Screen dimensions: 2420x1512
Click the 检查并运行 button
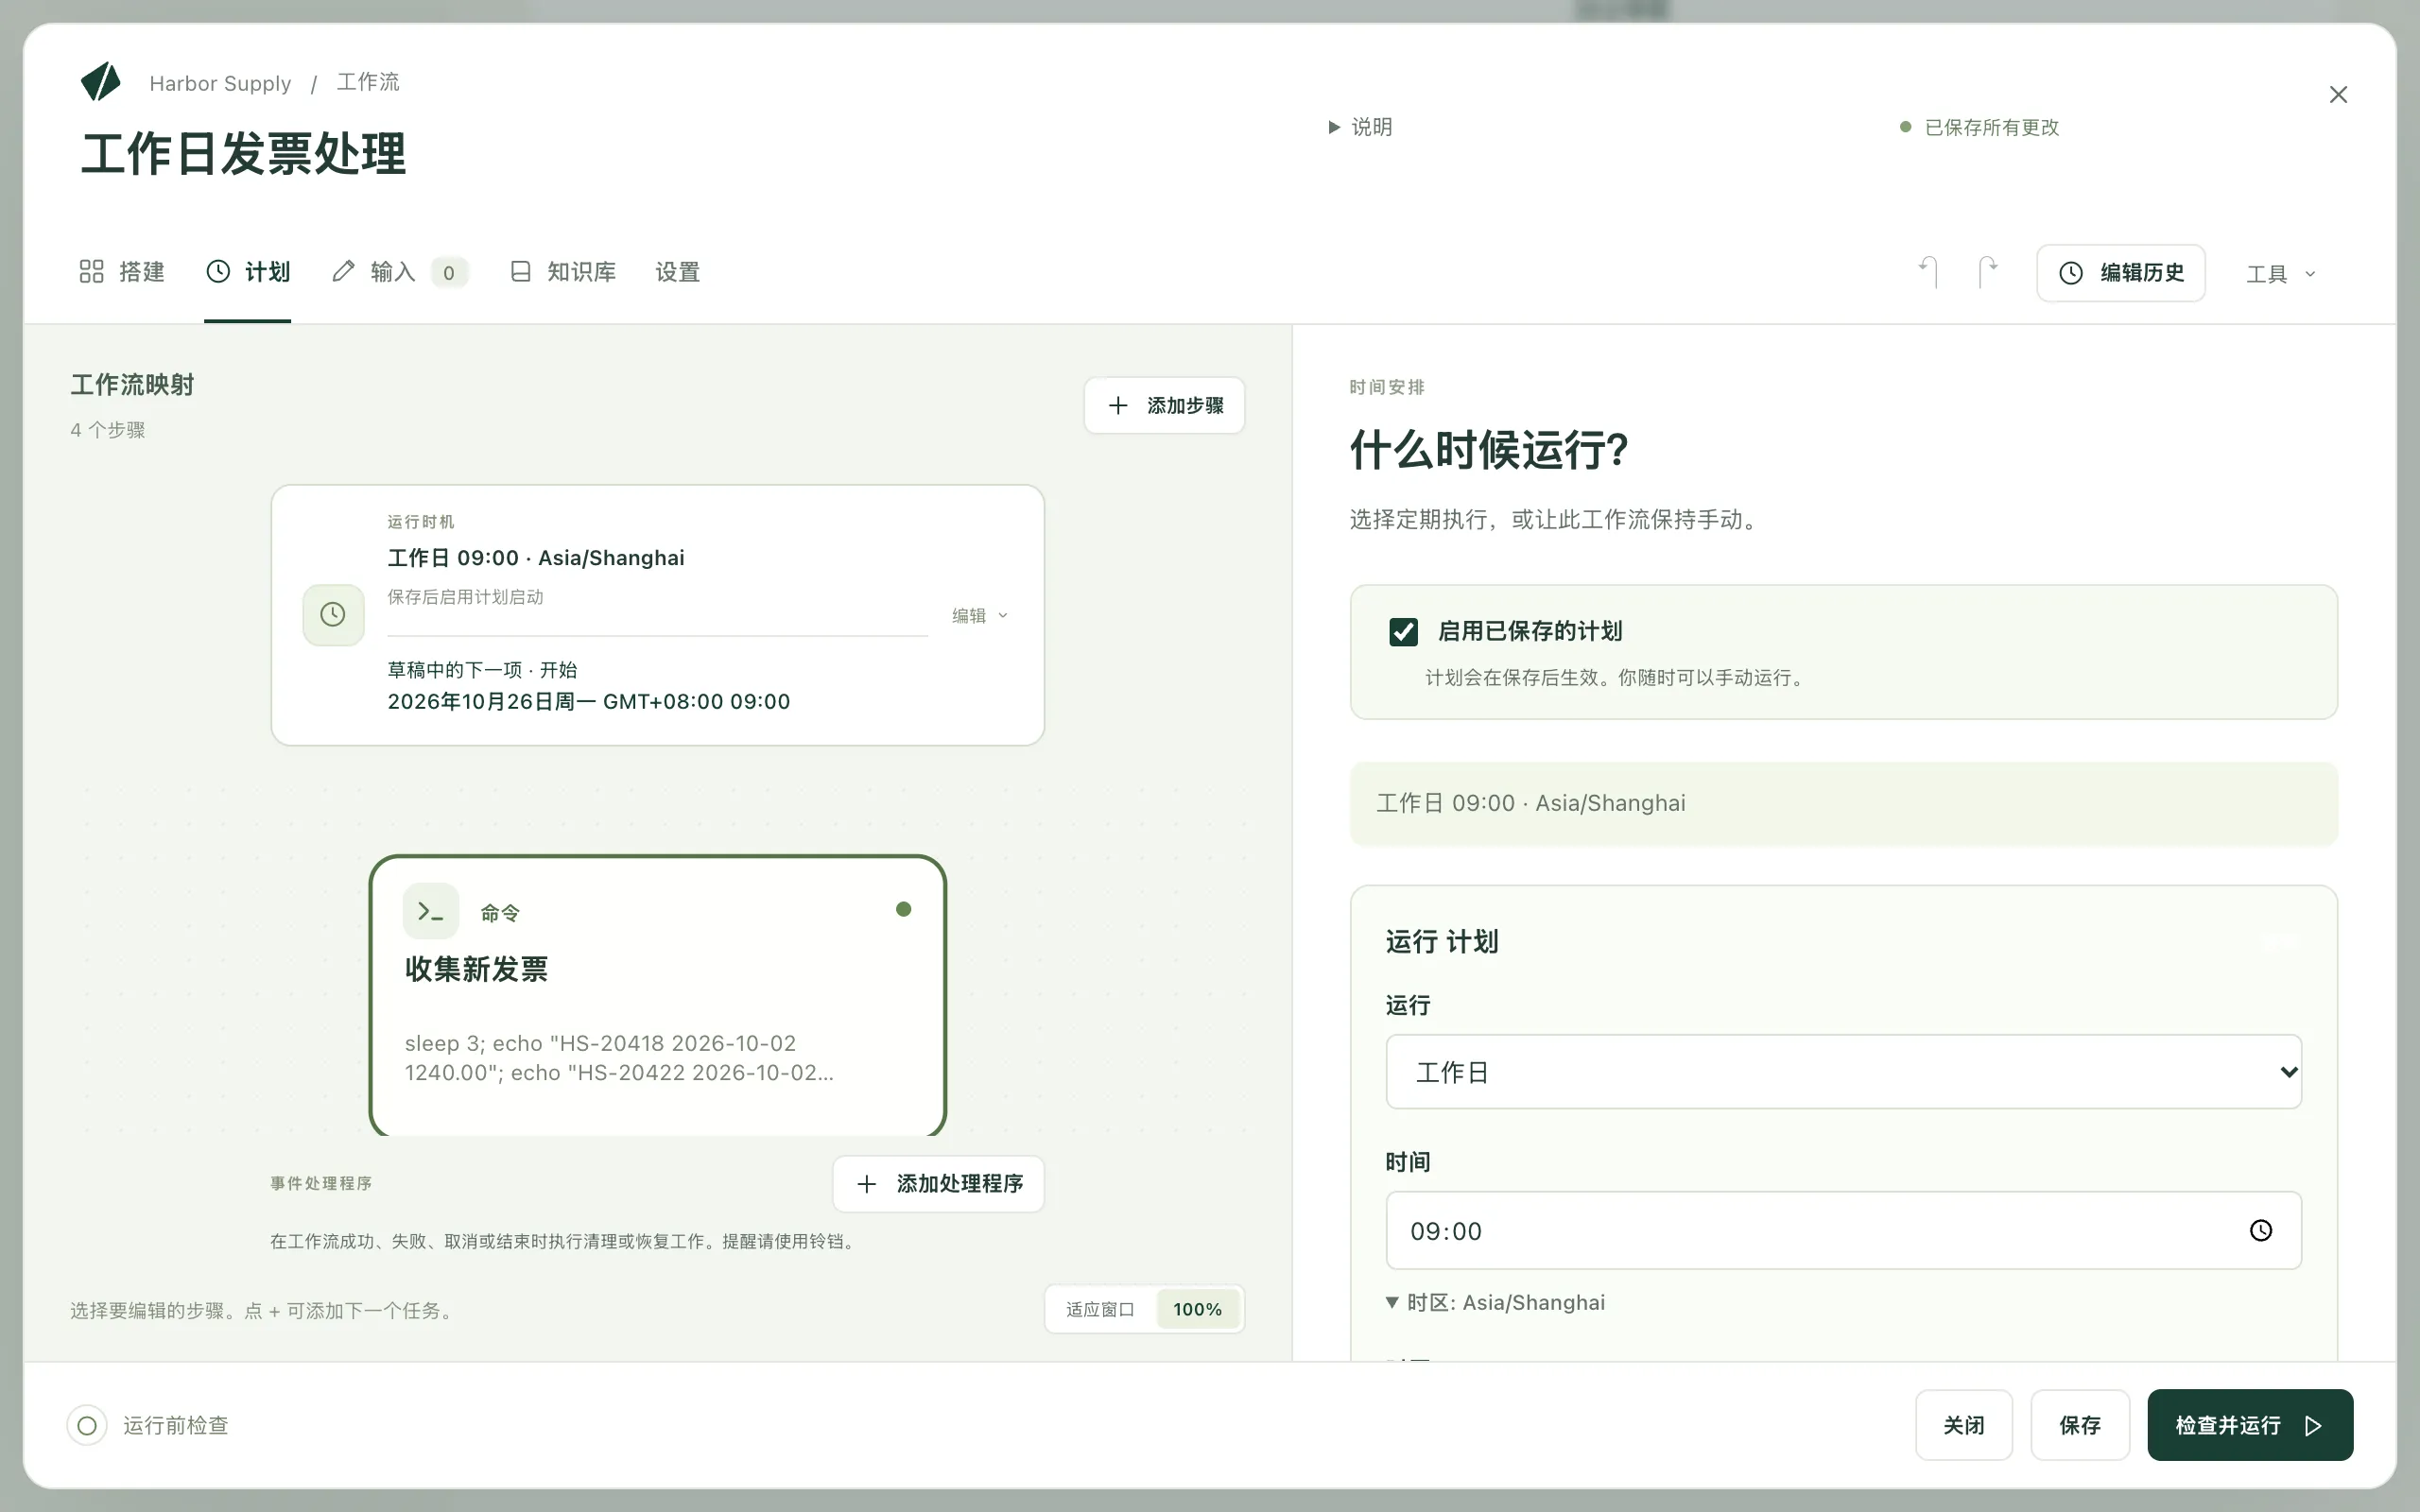point(2249,1425)
